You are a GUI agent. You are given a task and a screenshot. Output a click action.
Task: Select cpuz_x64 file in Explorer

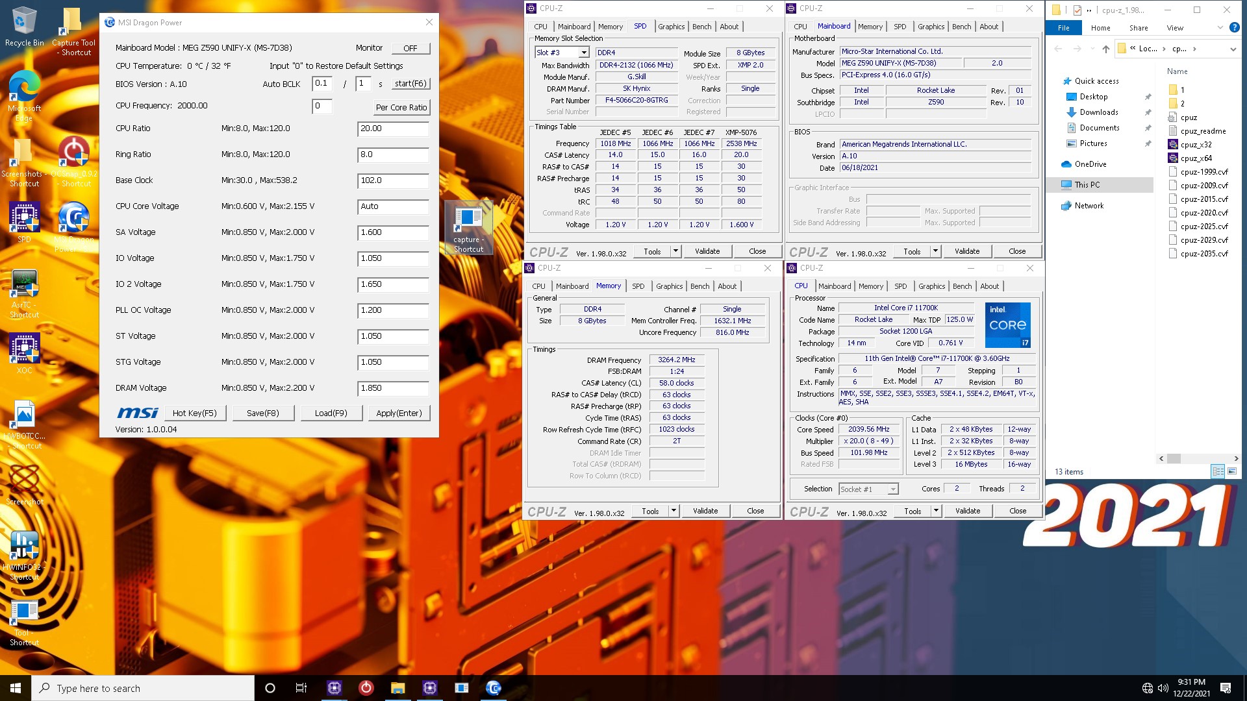click(x=1196, y=158)
